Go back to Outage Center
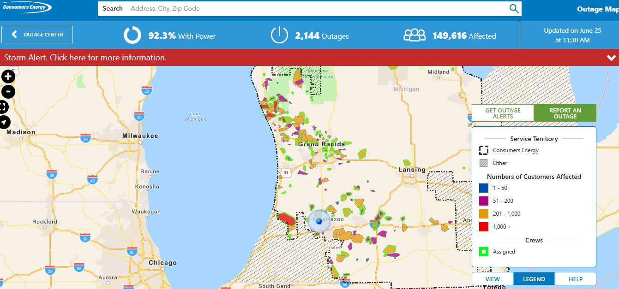Image resolution: width=619 pixels, height=289 pixels. click(37, 35)
